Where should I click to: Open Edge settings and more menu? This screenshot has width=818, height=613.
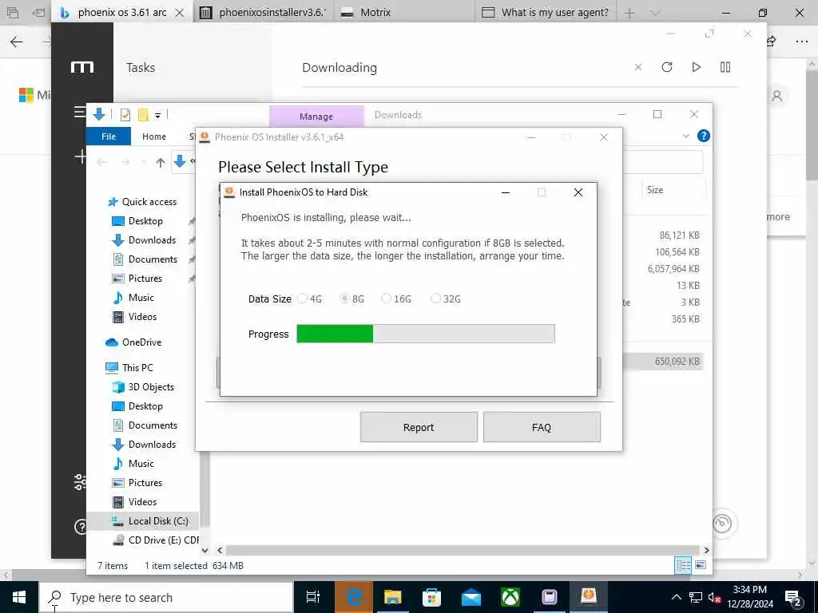[801, 42]
